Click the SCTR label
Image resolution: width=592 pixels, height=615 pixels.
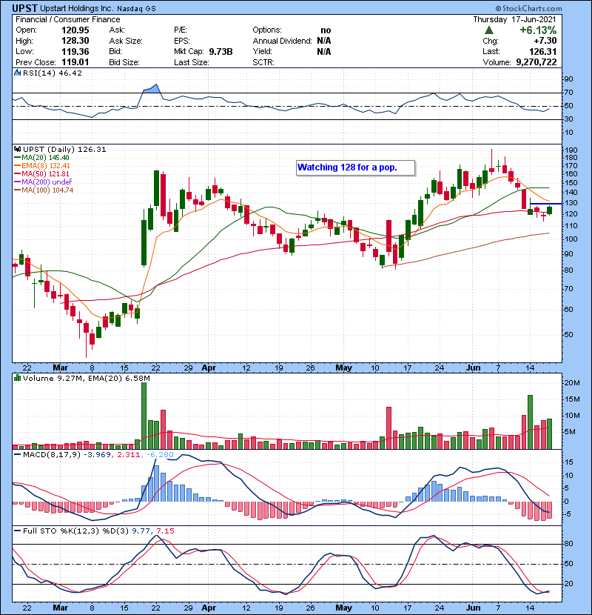coord(263,62)
